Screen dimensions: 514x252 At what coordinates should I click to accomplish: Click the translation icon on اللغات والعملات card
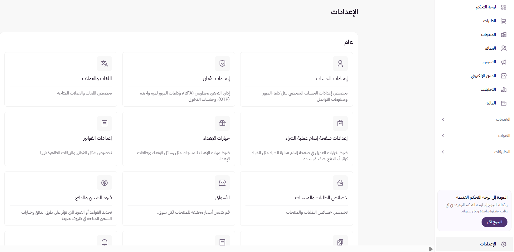tap(104, 64)
